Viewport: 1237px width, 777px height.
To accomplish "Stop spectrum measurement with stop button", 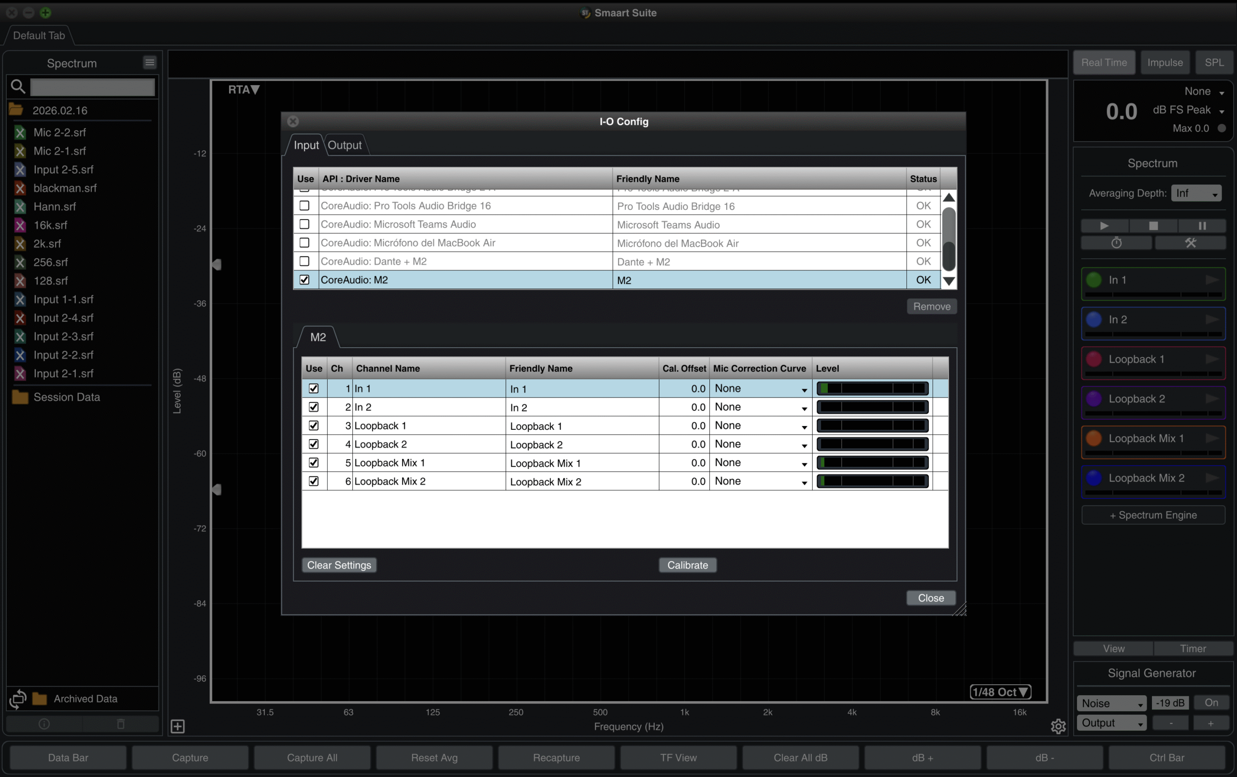I will (x=1153, y=226).
